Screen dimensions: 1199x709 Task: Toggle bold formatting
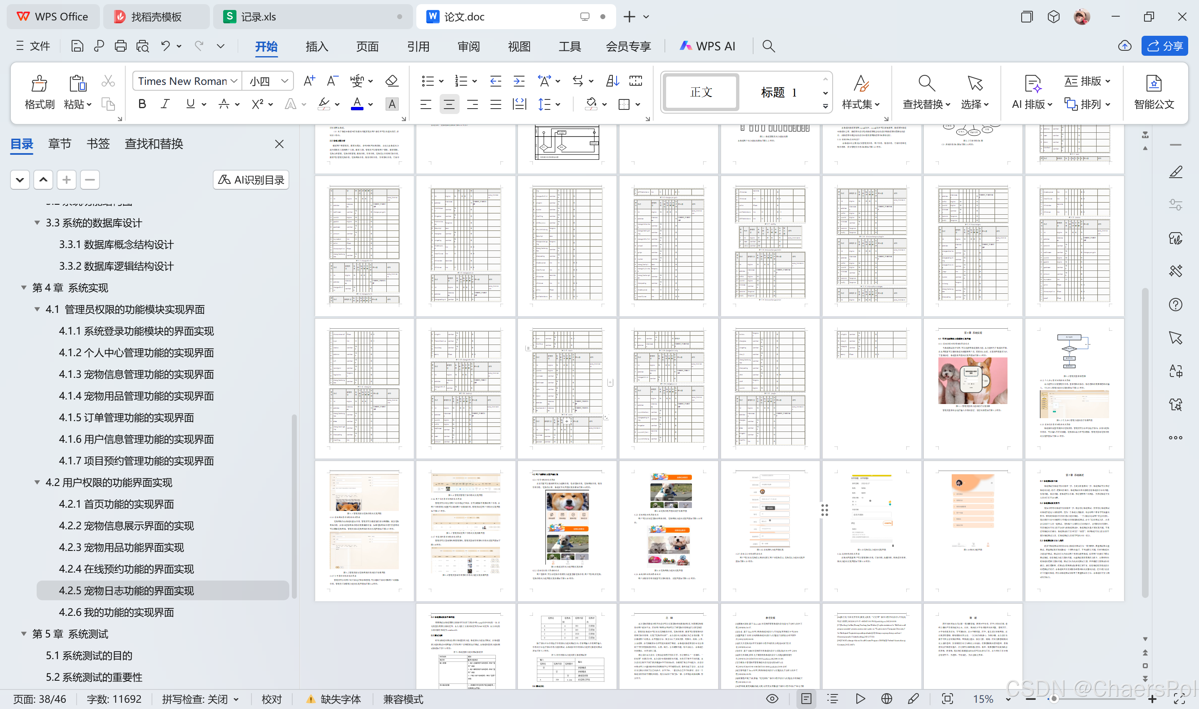(142, 104)
